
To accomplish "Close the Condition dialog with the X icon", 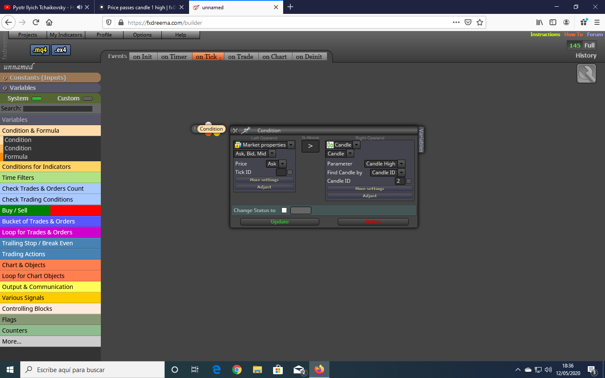I will (235, 131).
